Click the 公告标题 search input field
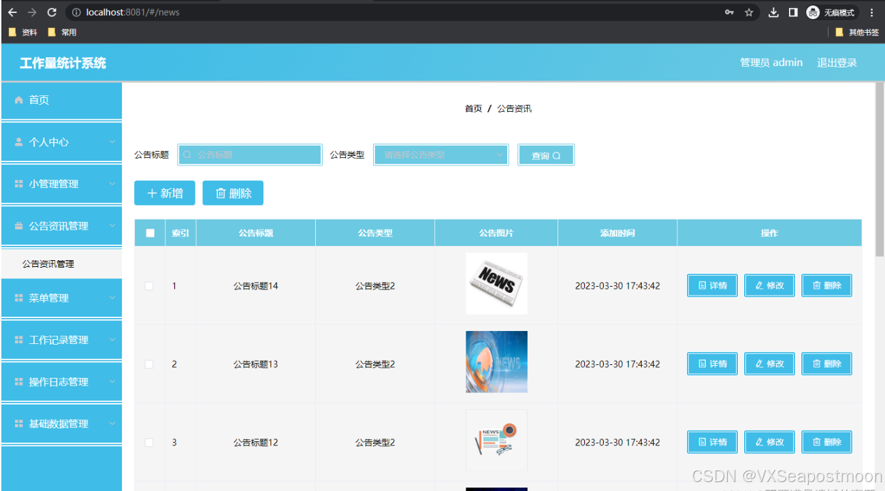 (249, 155)
